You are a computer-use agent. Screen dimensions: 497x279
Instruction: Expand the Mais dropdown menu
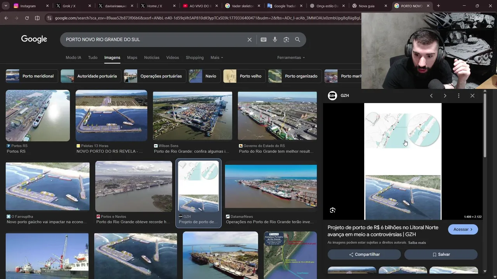(x=217, y=57)
